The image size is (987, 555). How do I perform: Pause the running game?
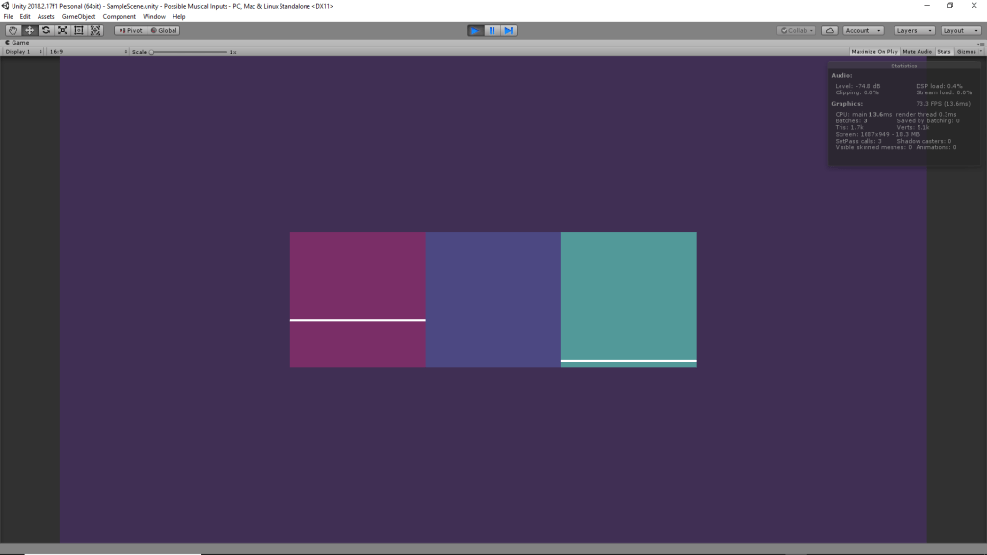(x=492, y=30)
